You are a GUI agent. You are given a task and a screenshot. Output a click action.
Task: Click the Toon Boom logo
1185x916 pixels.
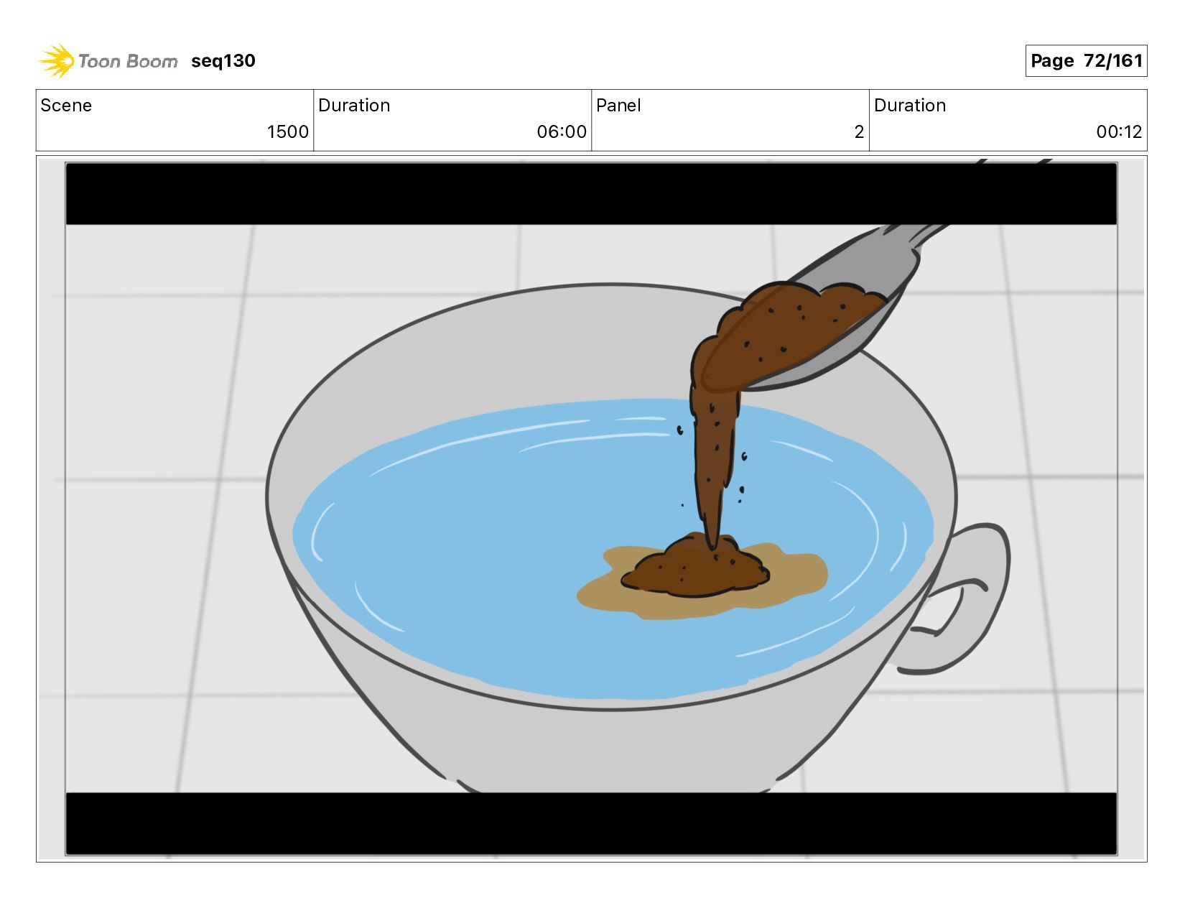(x=108, y=61)
